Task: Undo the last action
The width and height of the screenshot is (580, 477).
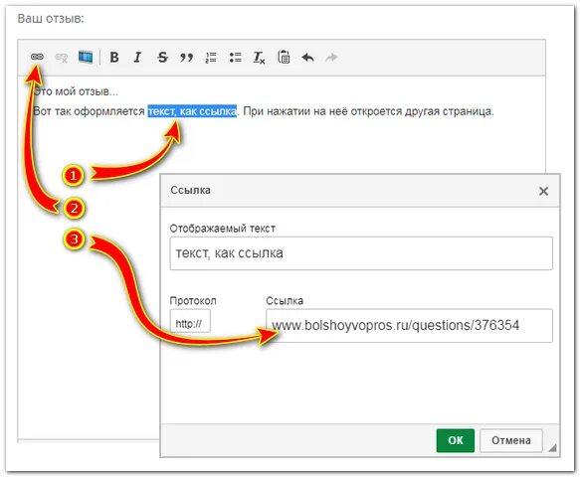Action: tap(308, 58)
